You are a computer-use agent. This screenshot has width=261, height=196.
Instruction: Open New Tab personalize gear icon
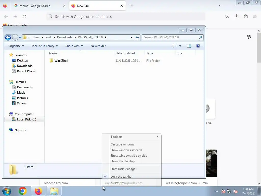[249, 37]
